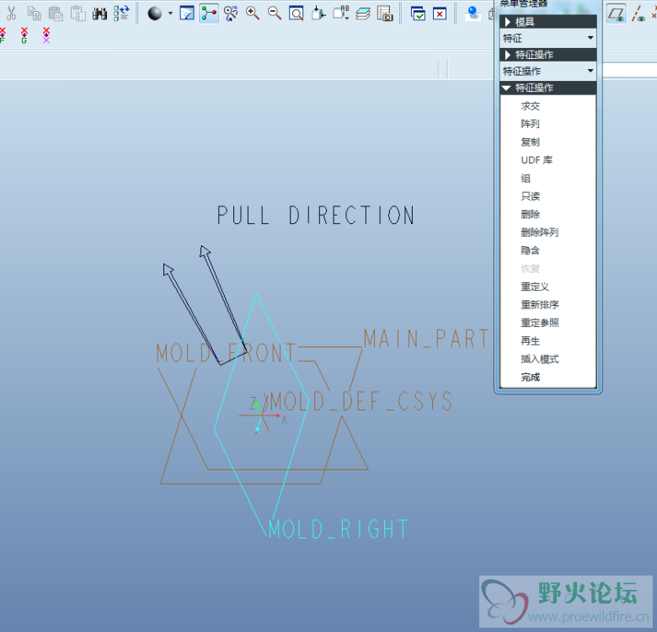Select the MOLD_RIGHT datum plane label
The image size is (657, 632).
click(x=338, y=529)
